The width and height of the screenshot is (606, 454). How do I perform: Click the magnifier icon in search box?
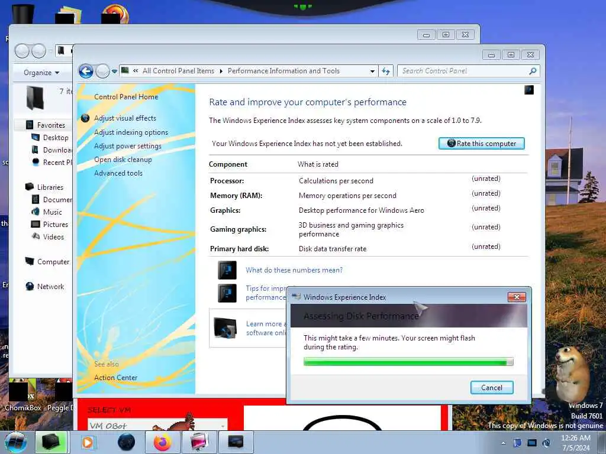point(533,71)
